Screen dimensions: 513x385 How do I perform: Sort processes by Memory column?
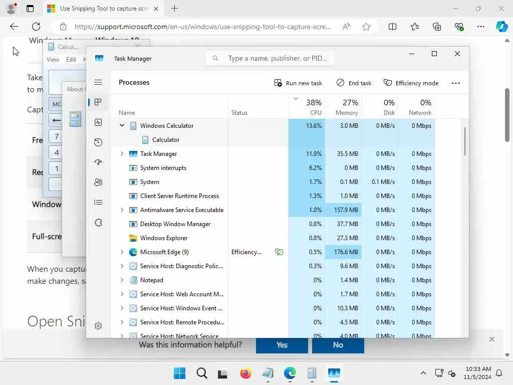click(344, 107)
